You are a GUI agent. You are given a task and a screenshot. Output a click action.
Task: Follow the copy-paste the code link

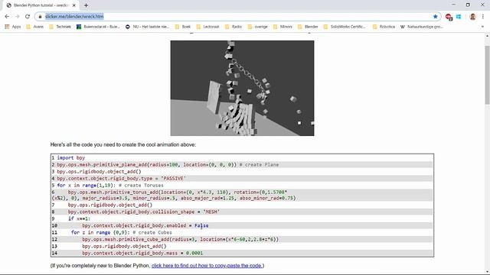pyautogui.click(x=207, y=266)
